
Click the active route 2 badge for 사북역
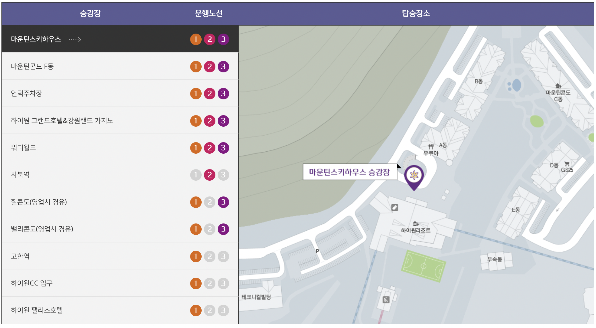[210, 175]
